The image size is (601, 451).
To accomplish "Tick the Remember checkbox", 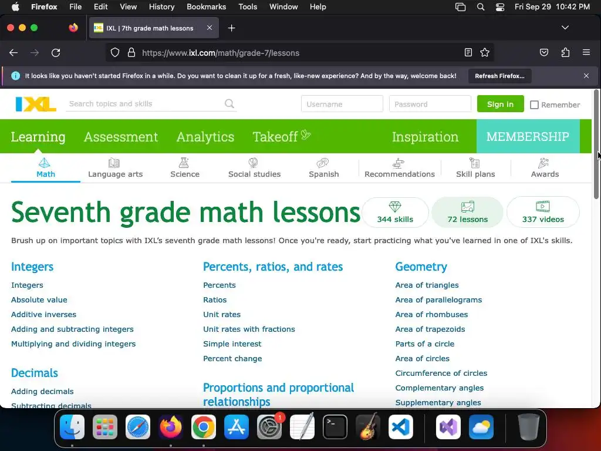I will click(x=534, y=105).
